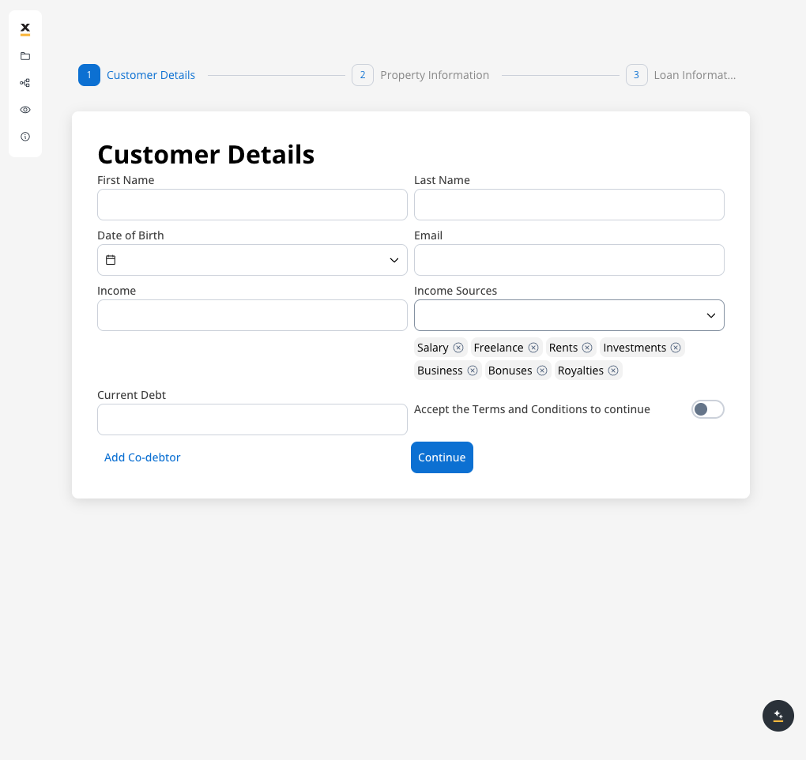Open the AI sparkle assistant button
Screen dimensions: 806x760
click(x=778, y=715)
